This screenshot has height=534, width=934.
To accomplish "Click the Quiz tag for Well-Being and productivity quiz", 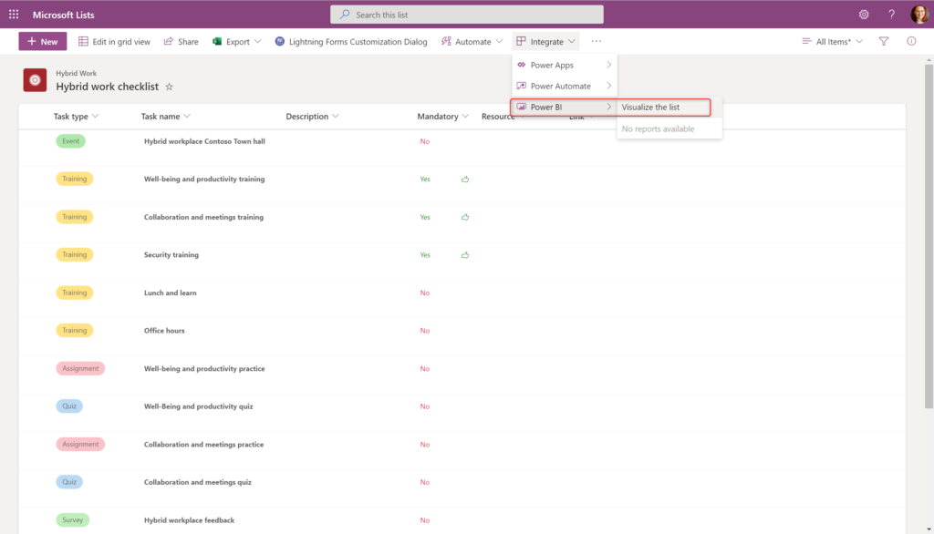I will click(x=69, y=406).
